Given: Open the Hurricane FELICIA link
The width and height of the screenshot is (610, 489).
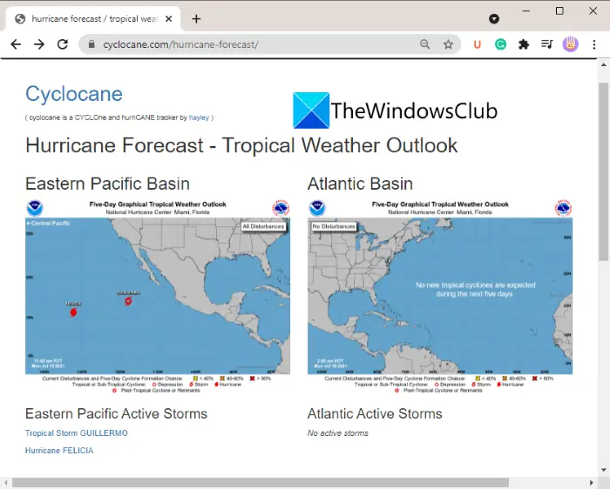Looking at the screenshot, I should pyautogui.click(x=59, y=451).
